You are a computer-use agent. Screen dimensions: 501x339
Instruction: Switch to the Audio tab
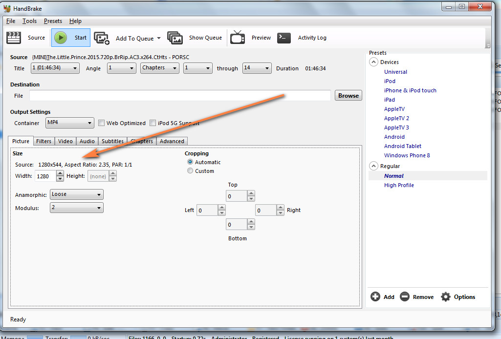click(x=87, y=141)
